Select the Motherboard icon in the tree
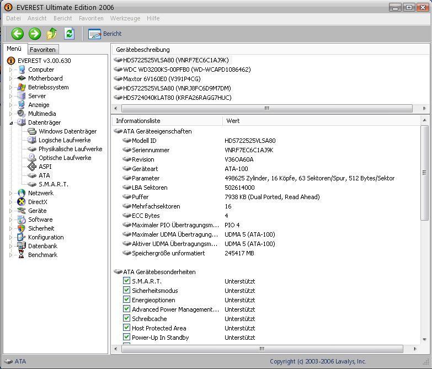This screenshot has height=369, width=432. [x=22, y=78]
